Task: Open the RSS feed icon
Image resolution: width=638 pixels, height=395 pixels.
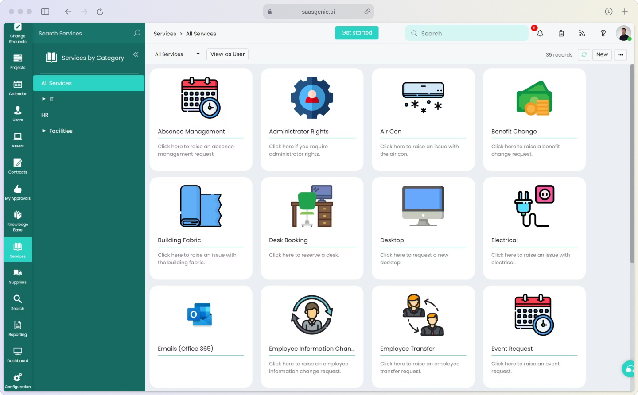Action: tap(582, 33)
